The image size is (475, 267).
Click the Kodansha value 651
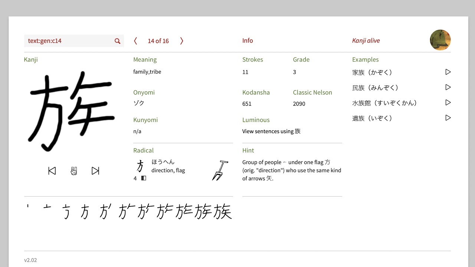tap(247, 104)
